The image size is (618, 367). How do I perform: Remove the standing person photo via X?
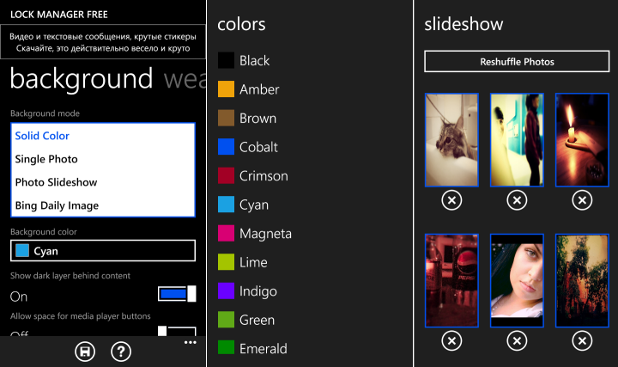point(517,200)
